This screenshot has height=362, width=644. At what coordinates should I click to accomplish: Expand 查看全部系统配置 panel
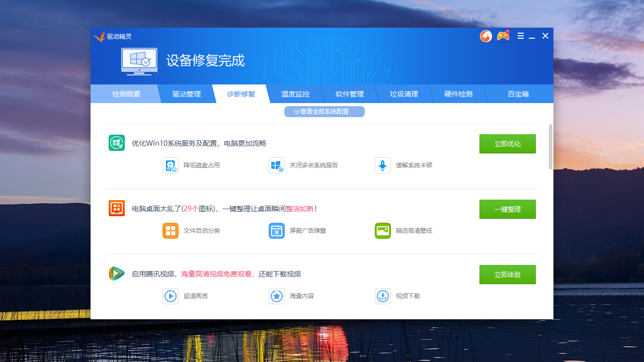[324, 111]
